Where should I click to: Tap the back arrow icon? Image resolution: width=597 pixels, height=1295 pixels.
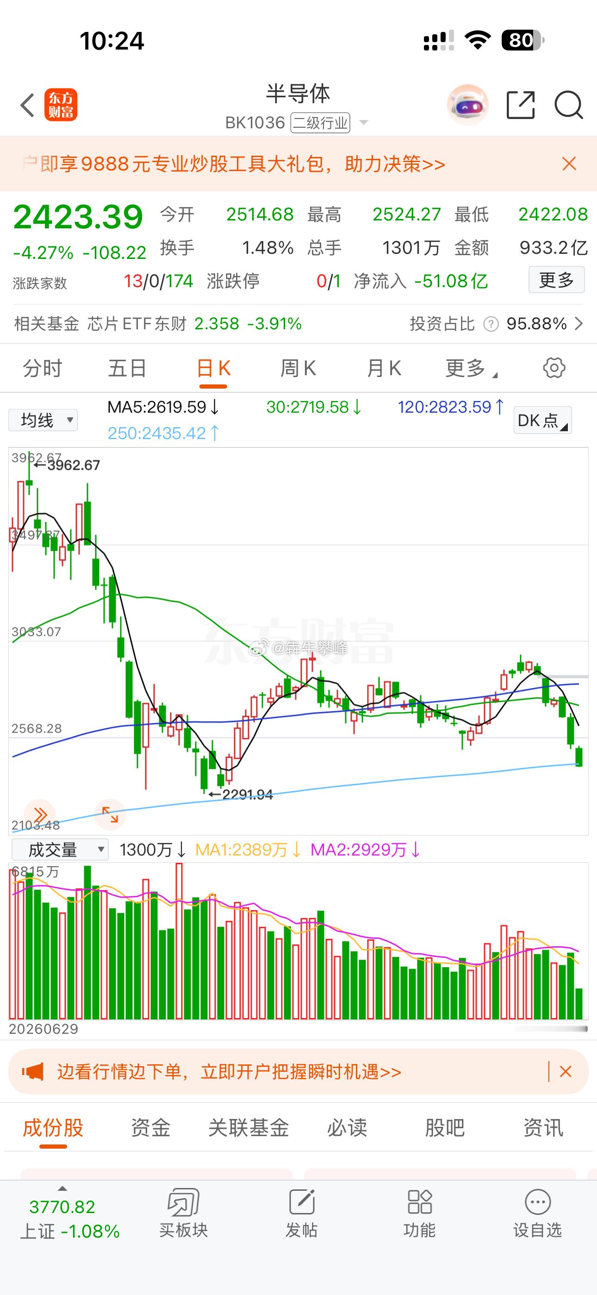coord(27,105)
